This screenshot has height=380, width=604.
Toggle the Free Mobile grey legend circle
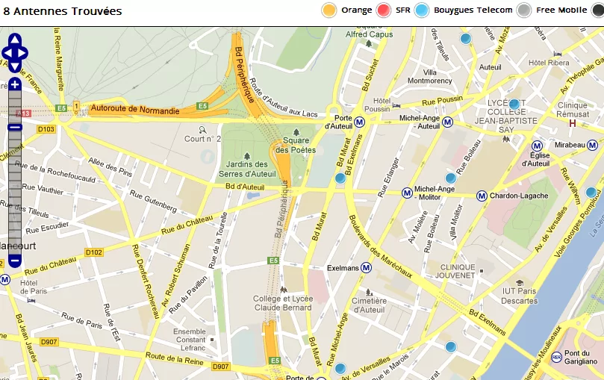click(x=524, y=10)
